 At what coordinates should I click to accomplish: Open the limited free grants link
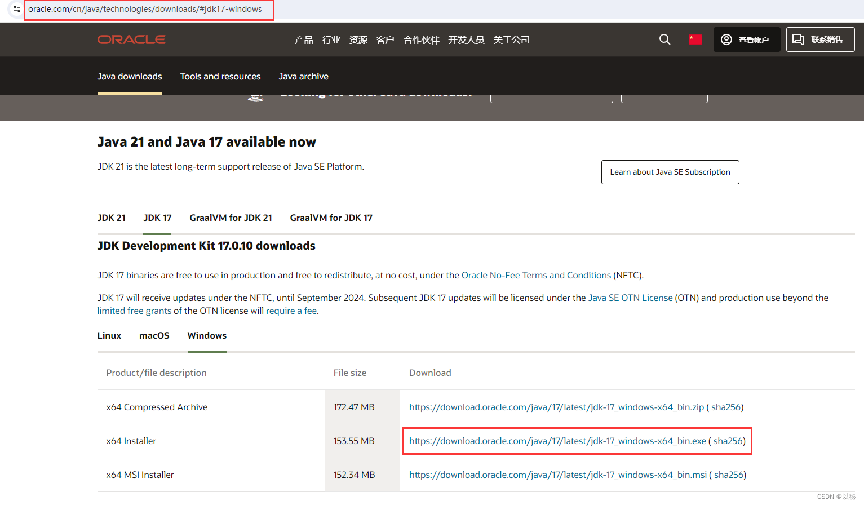134,311
